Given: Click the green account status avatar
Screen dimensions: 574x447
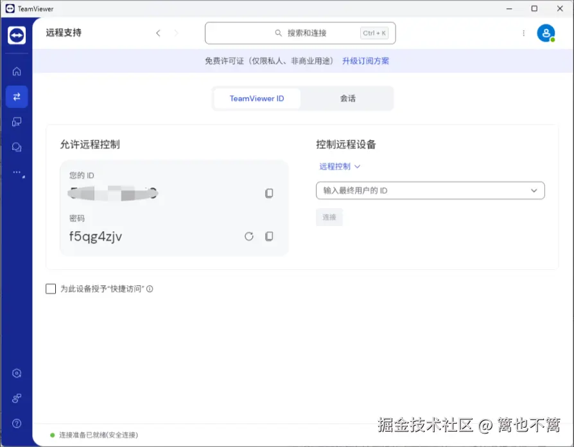Looking at the screenshot, I should coord(545,33).
